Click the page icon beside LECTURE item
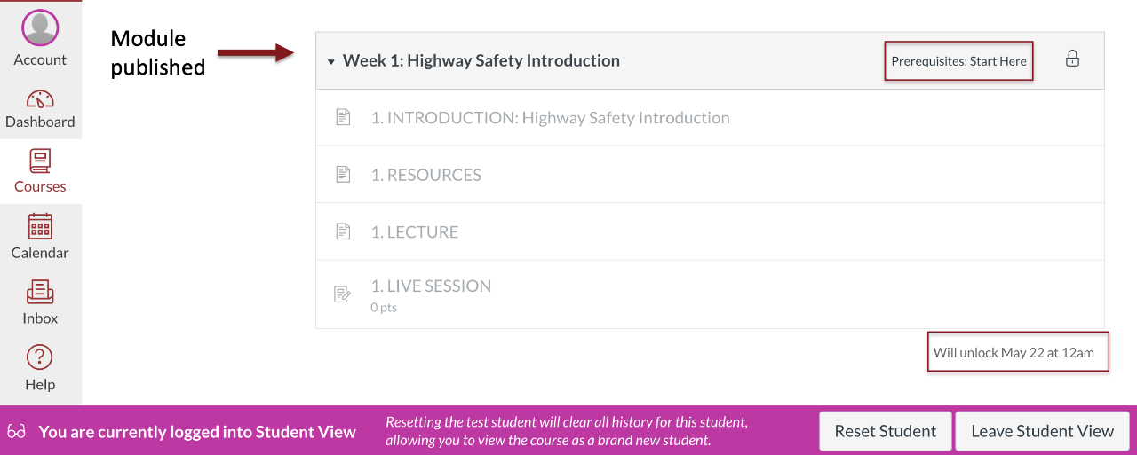The height and width of the screenshot is (455, 1137). coord(343,231)
